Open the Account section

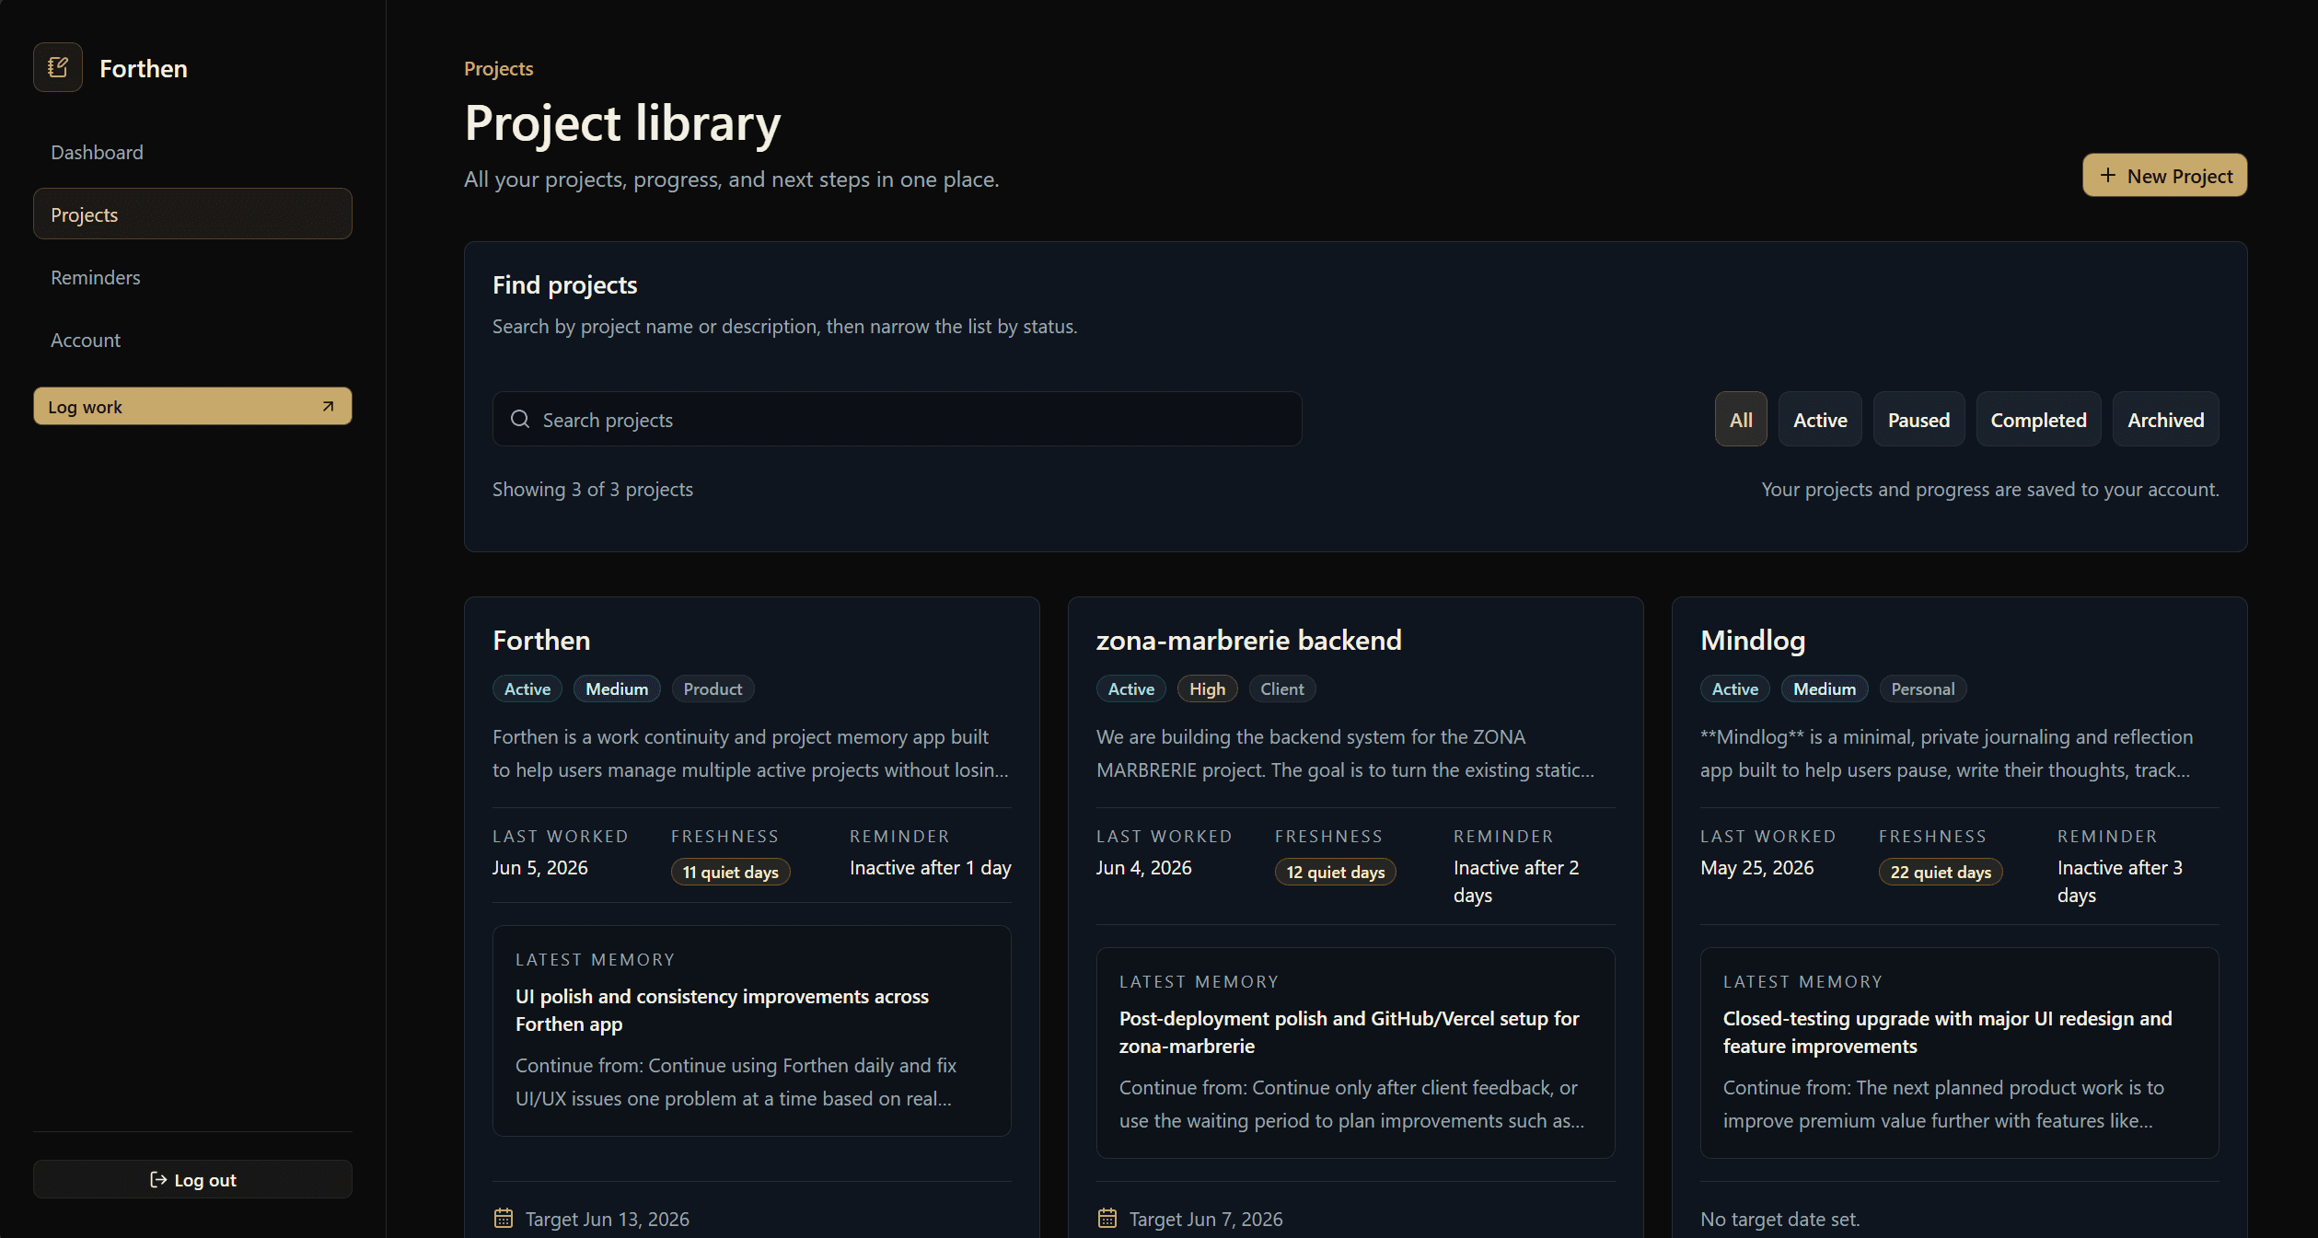coord(192,340)
